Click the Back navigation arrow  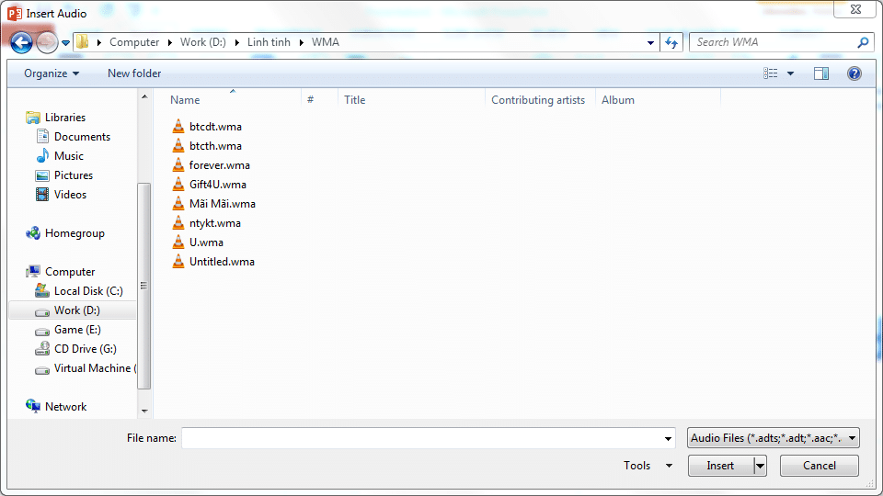[21, 42]
